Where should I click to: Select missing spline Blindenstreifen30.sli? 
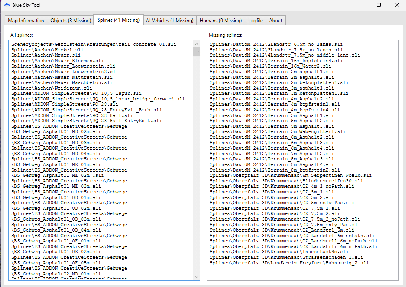286,181
